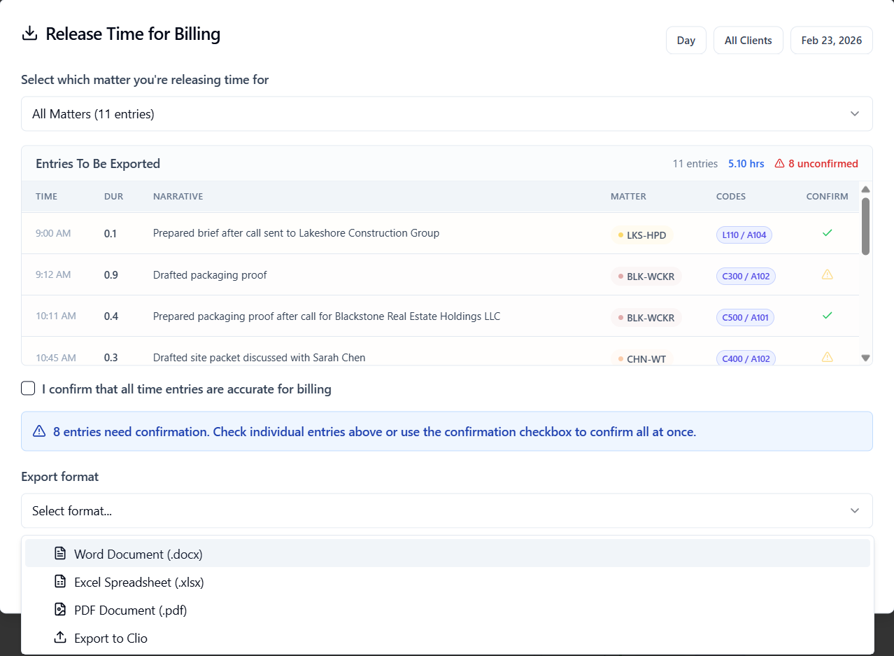
Task: Open the "Feb 23, 2026" date selector
Action: (x=831, y=40)
